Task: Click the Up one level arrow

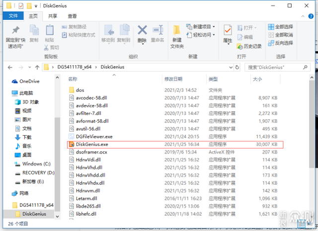Action: click(37, 68)
